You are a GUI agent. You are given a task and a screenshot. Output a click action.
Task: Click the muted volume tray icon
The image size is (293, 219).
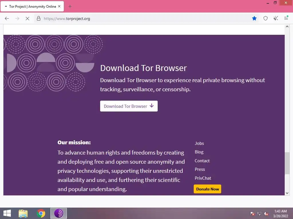[266, 214]
